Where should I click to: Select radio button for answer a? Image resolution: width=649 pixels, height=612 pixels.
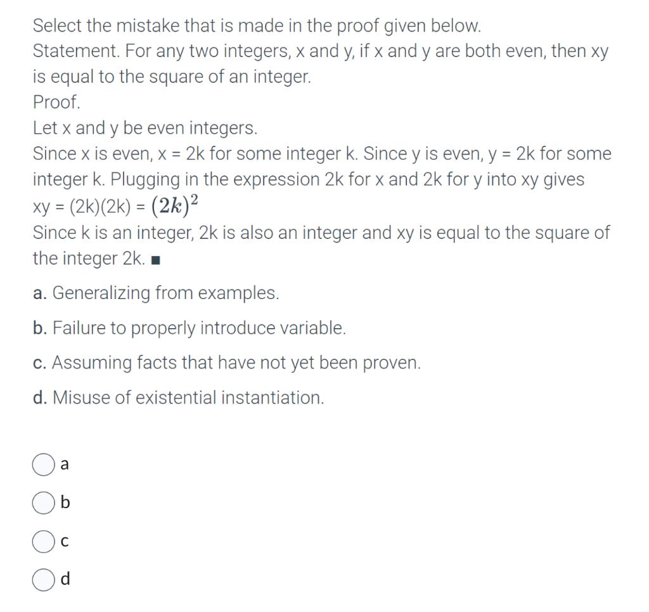[x=43, y=464]
